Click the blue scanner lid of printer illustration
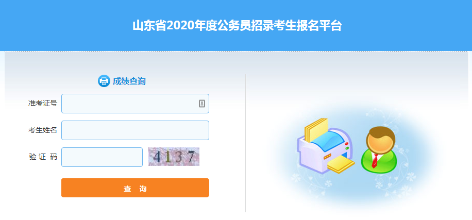 [x=327, y=140]
